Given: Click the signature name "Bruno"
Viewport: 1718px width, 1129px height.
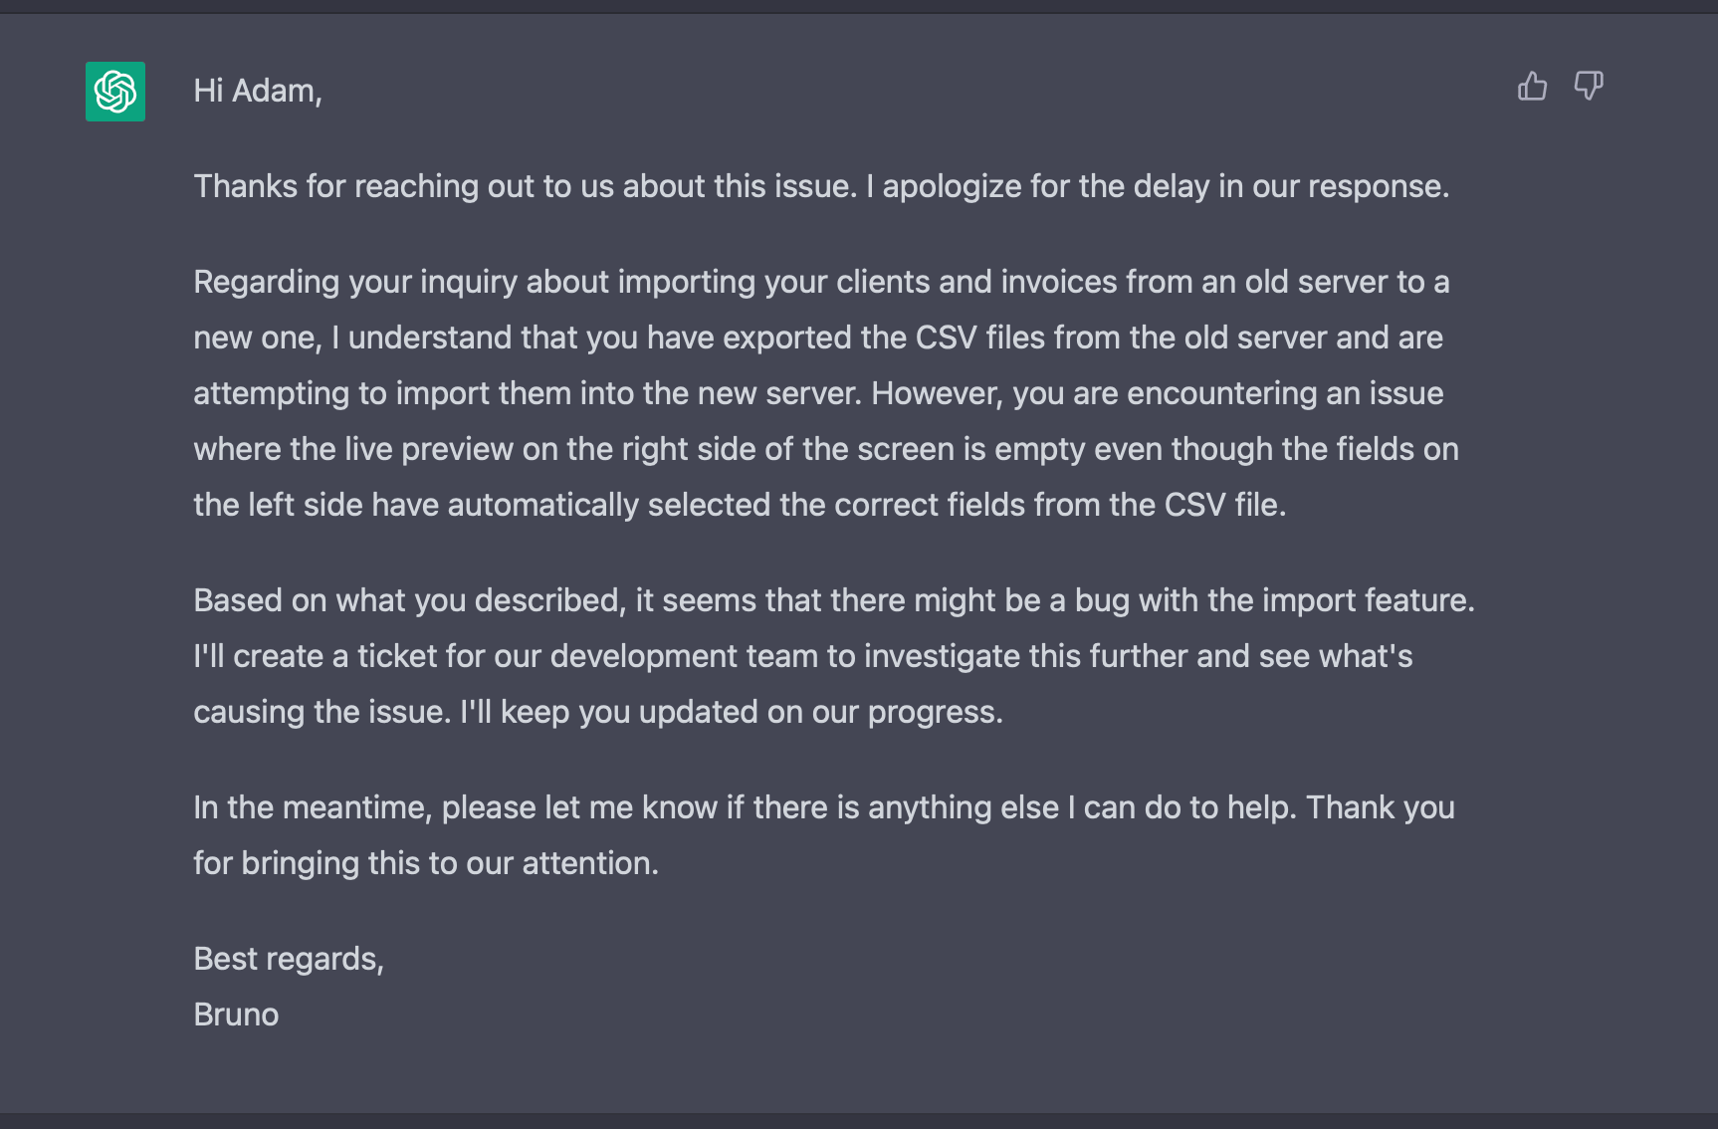Looking at the screenshot, I should coord(236,1015).
